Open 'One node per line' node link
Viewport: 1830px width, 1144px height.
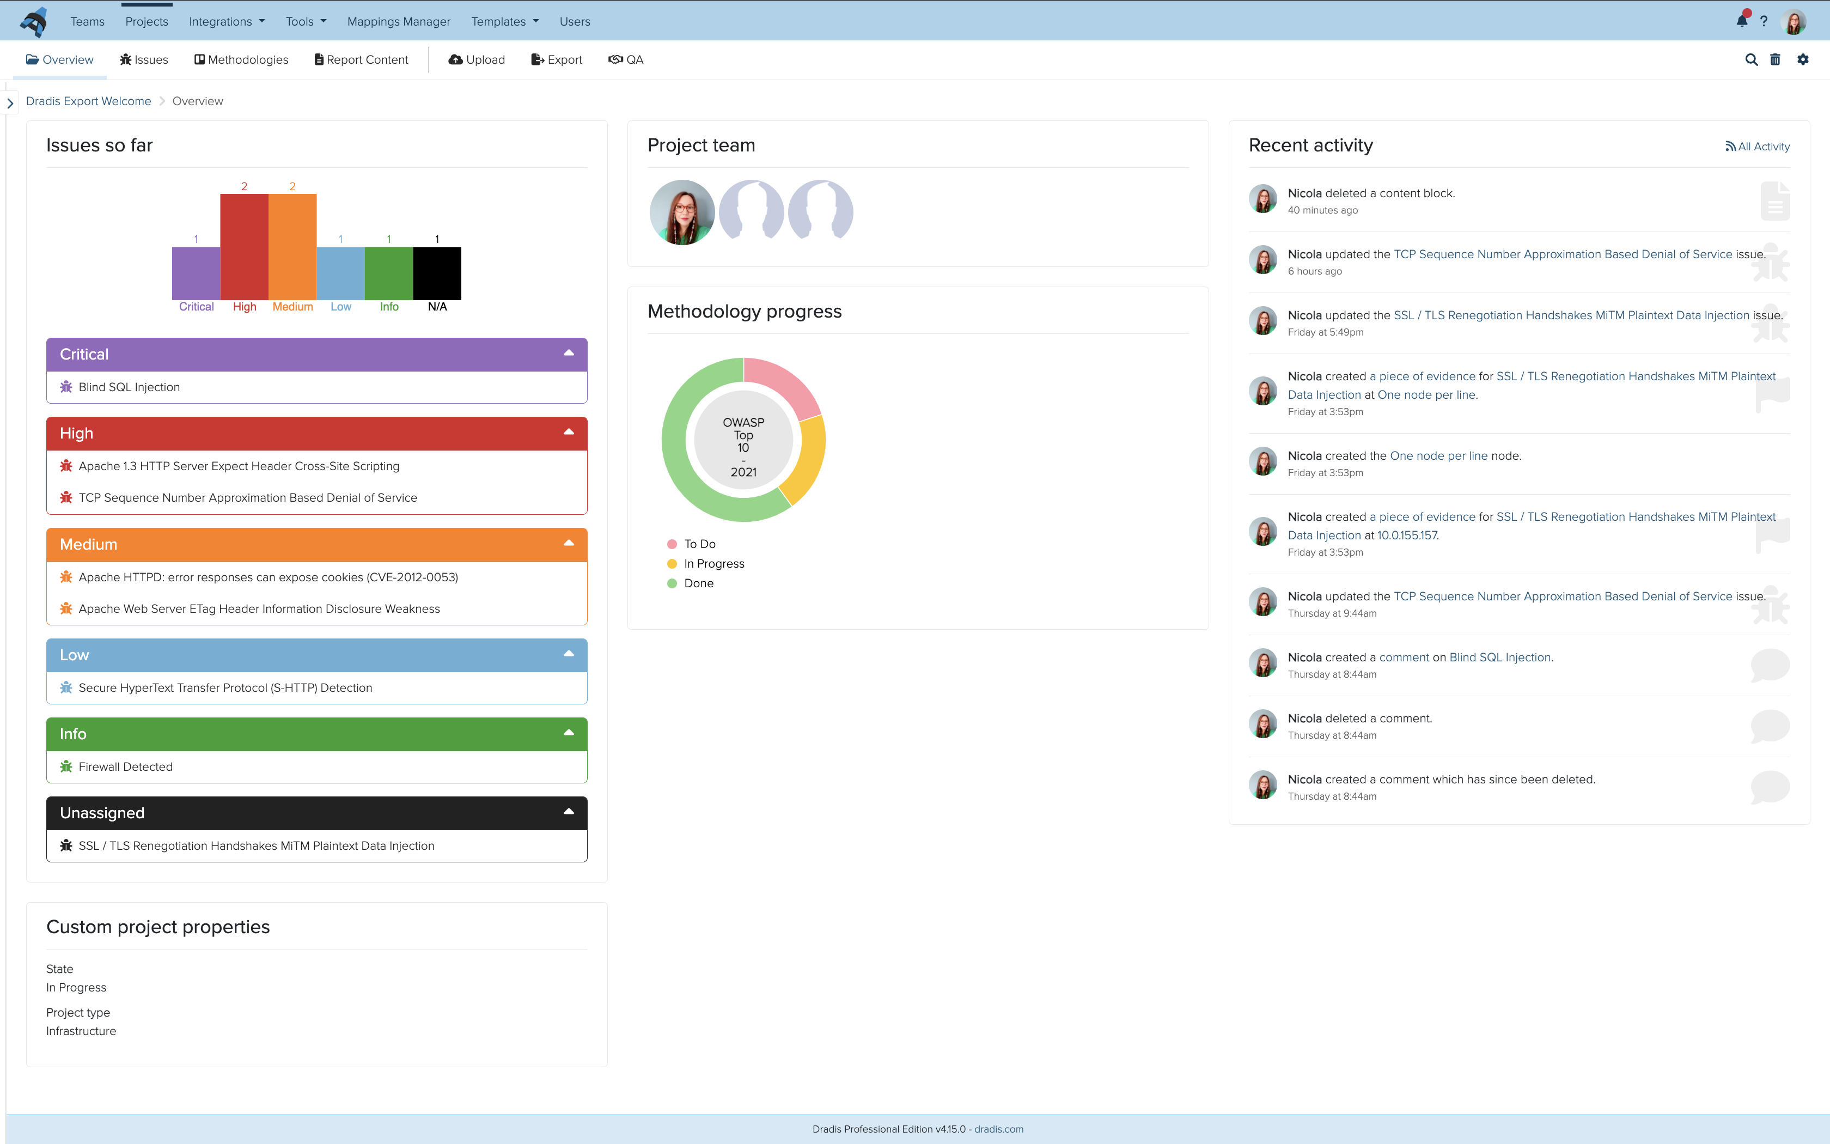click(x=1438, y=455)
